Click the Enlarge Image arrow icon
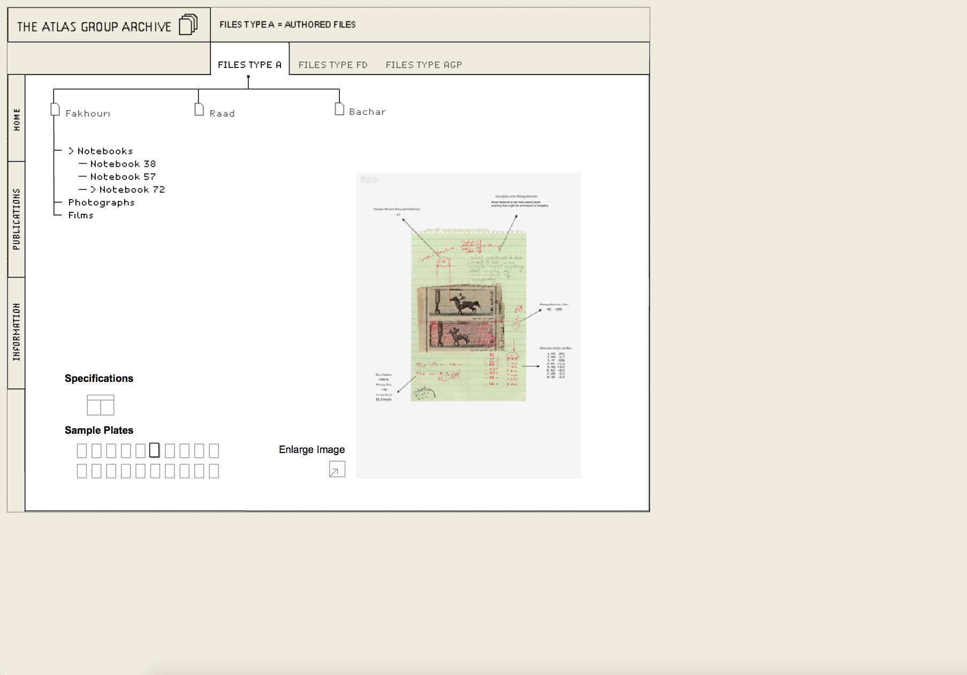Screen dimensions: 967x675 tap(337, 469)
